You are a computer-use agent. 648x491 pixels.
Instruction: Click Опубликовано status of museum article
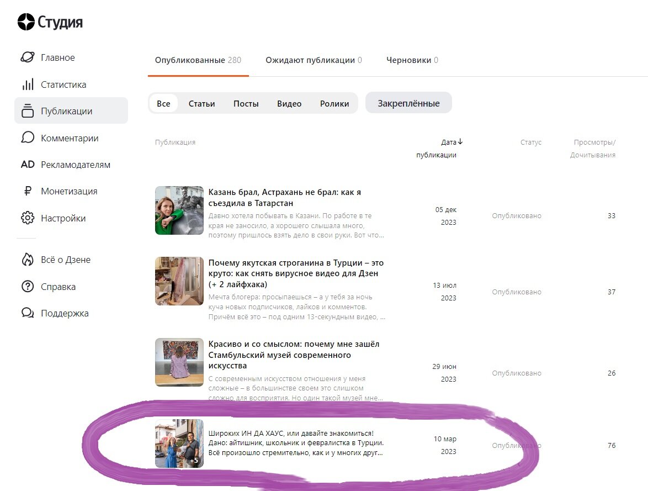point(517,373)
